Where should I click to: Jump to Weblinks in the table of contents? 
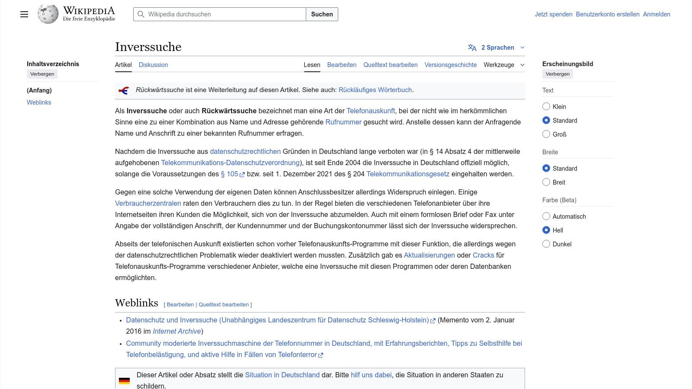(x=39, y=102)
